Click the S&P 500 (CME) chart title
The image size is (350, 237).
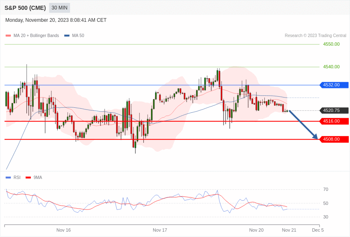25,7
